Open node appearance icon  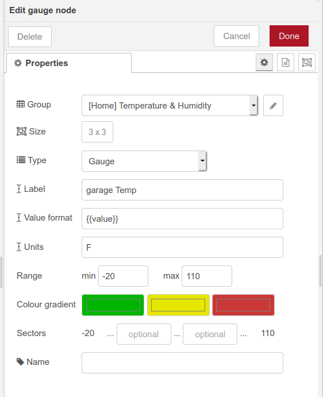tap(307, 62)
